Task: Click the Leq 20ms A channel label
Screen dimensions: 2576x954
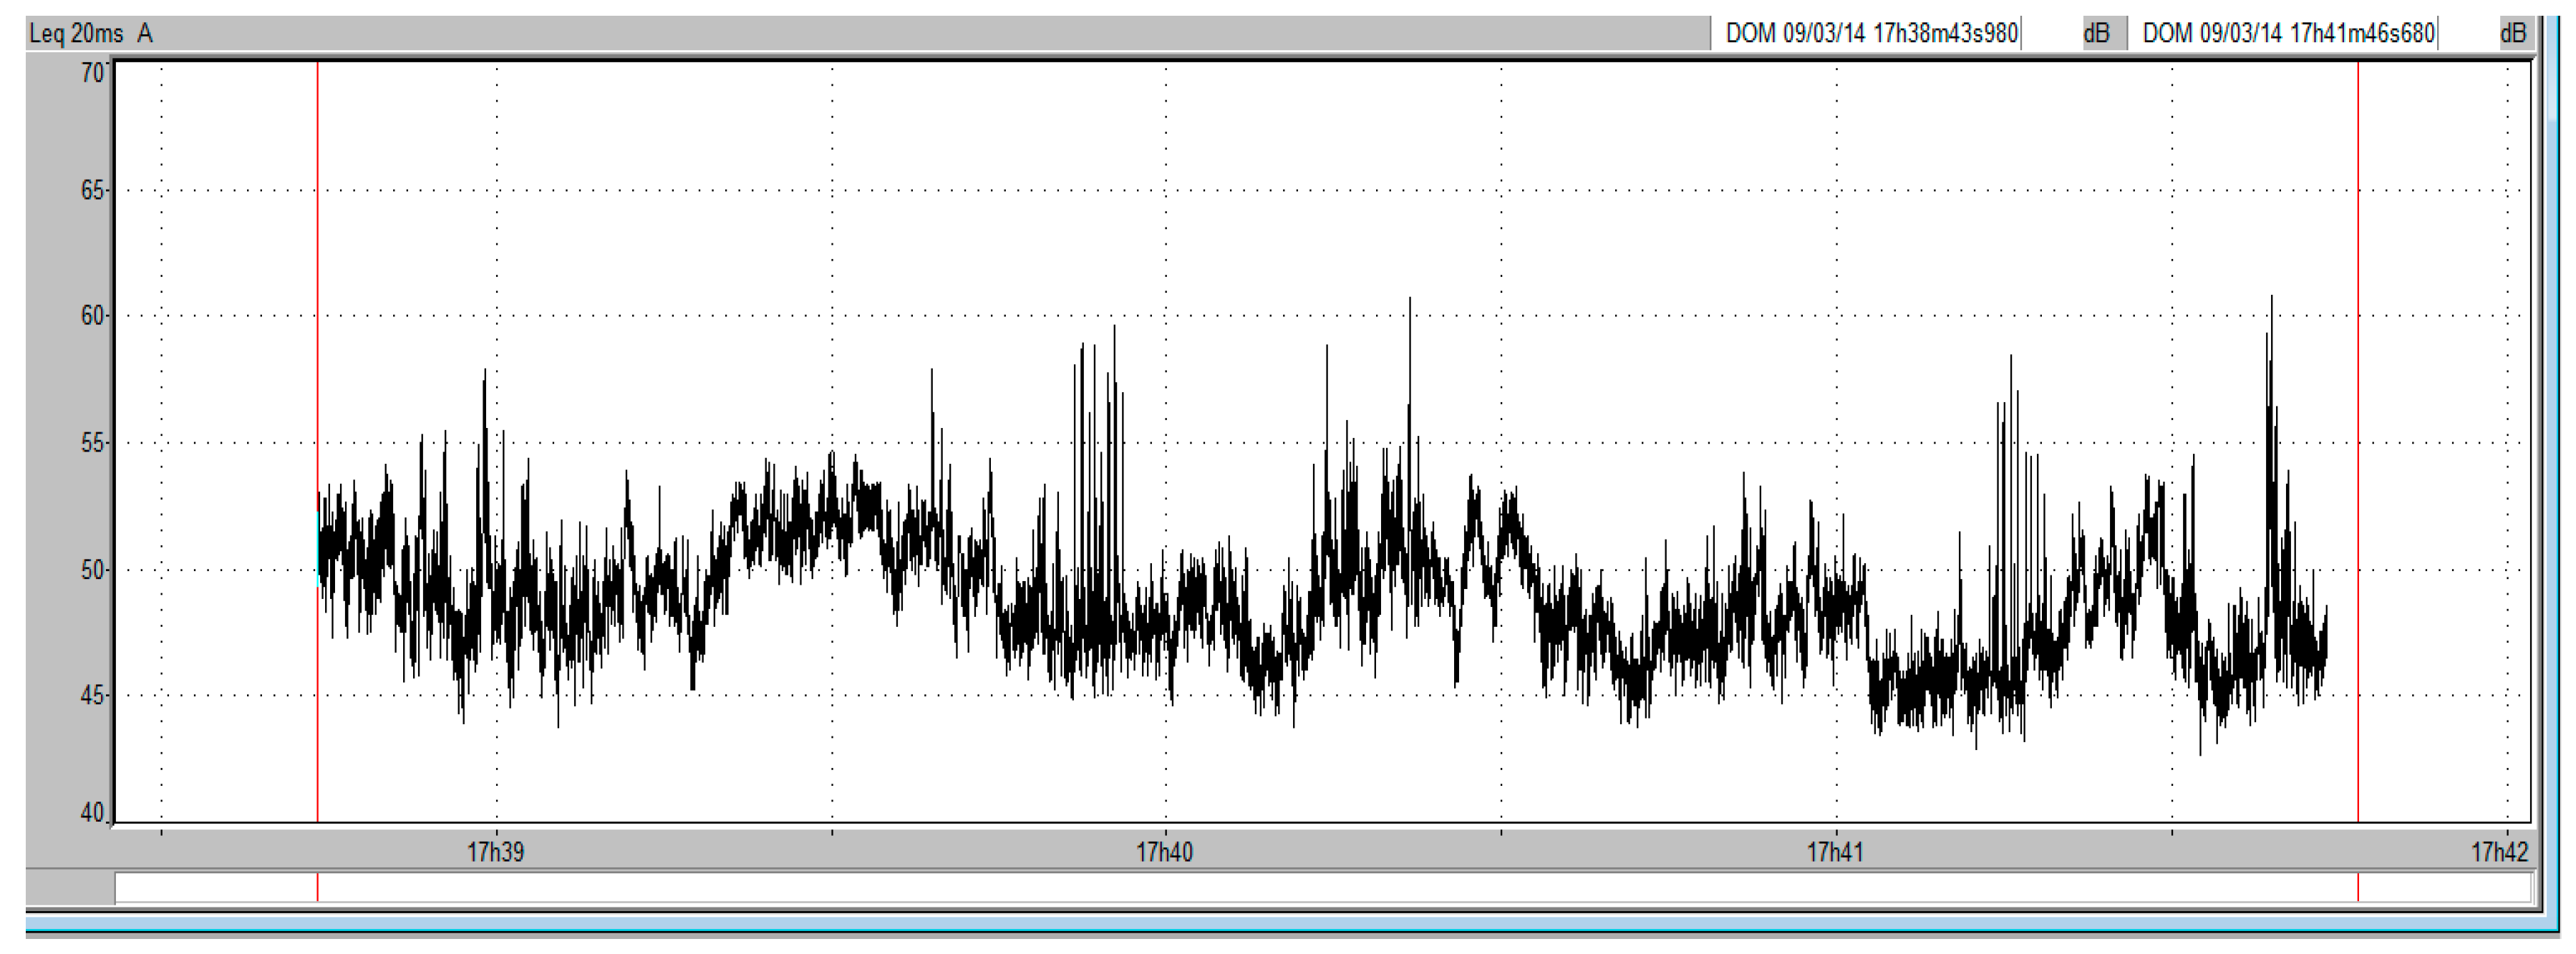Action: click(x=90, y=34)
